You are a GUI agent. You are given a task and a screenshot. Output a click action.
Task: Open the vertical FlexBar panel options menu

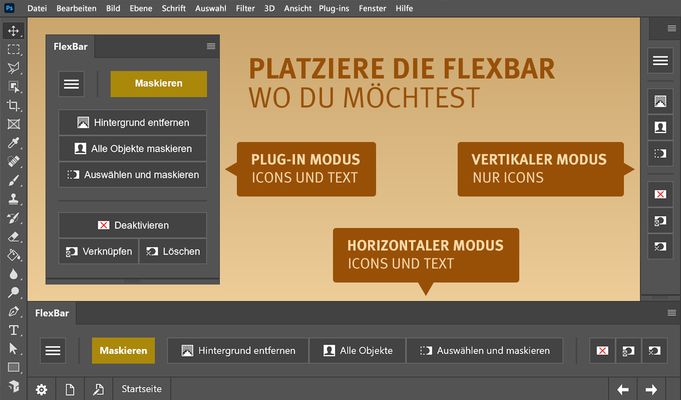pos(672,28)
